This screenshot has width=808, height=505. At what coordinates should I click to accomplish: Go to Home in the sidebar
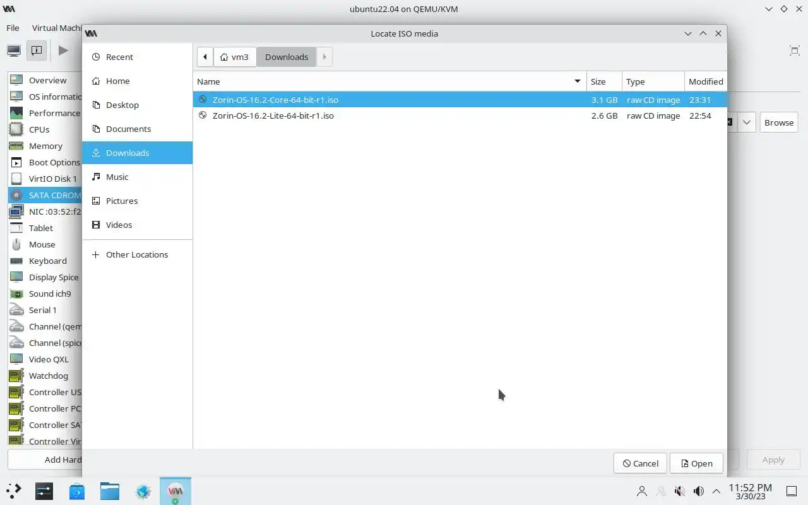click(x=137, y=81)
